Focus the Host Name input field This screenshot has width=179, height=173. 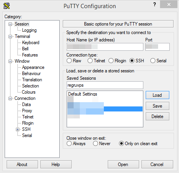point(105,47)
